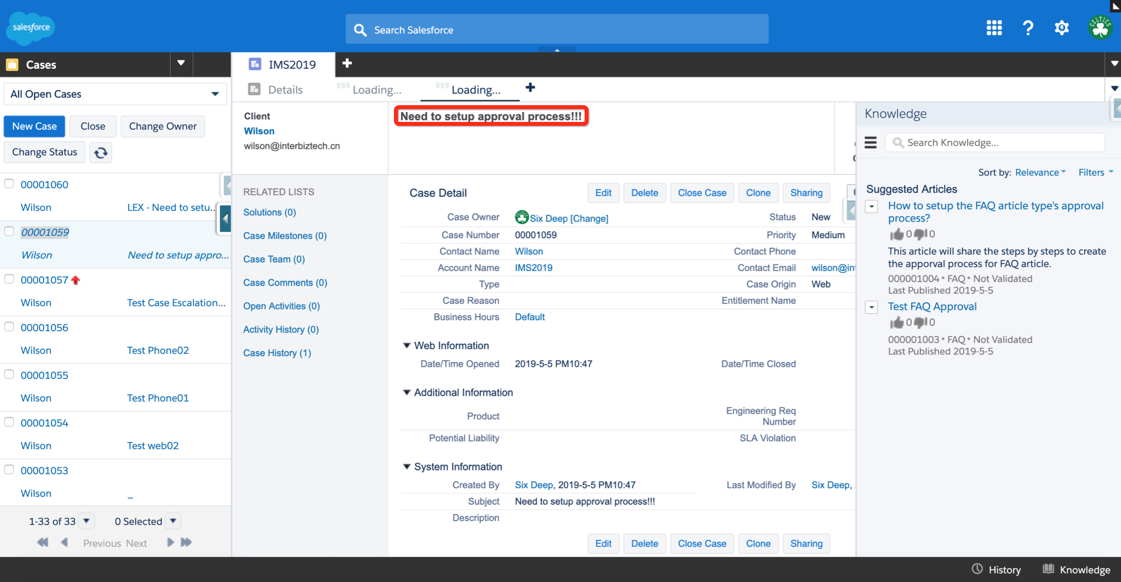Collapse the case list sidebar arrow
1121x582 pixels.
pyautogui.click(x=225, y=219)
